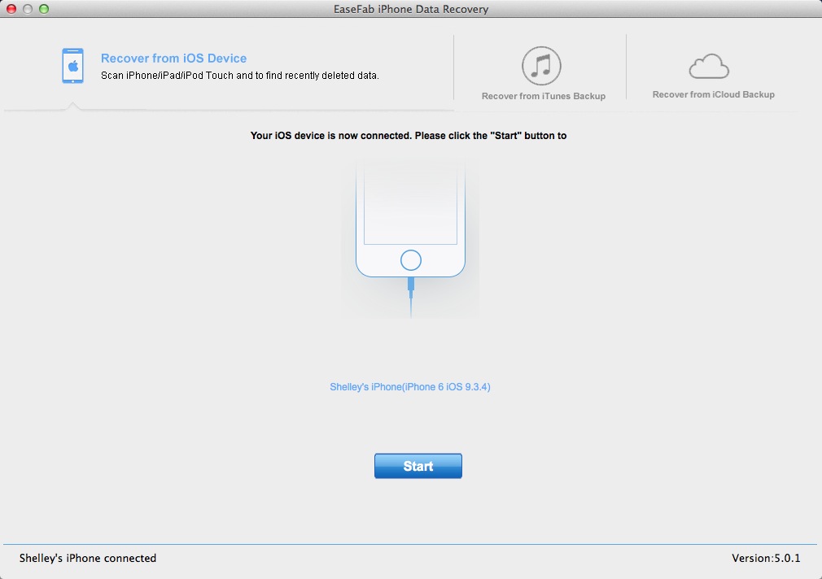Zoom the window with the green button

click(44, 9)
